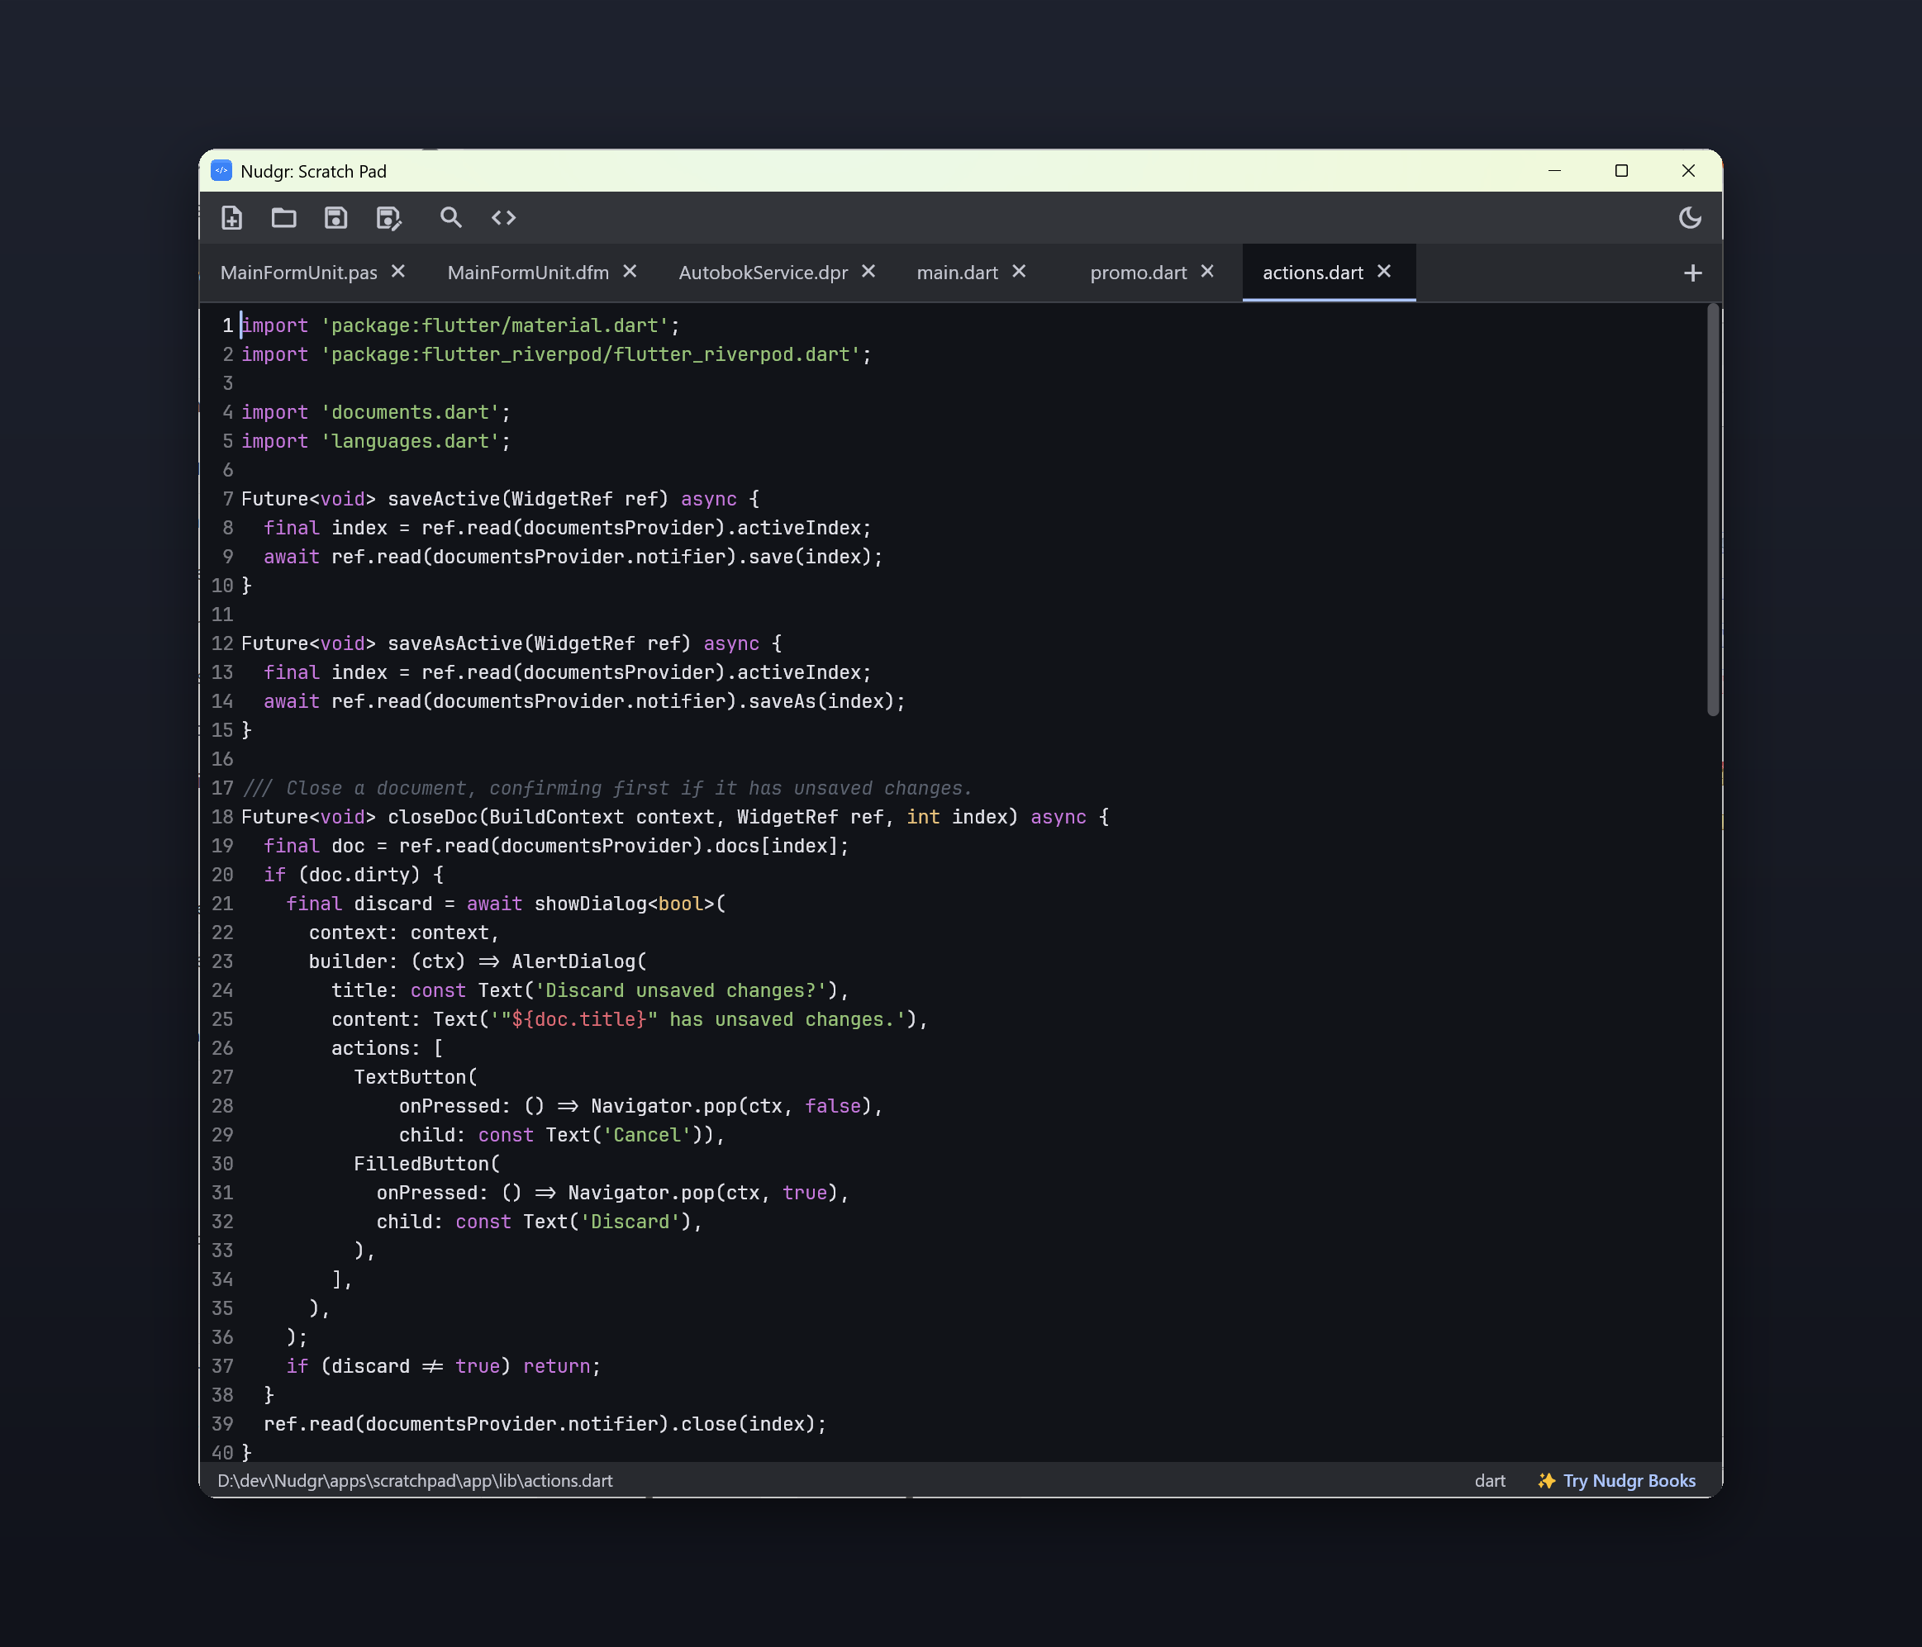Close the actions.dart tab
Screen dimensions: 1922x1647
pos(1384,271)
